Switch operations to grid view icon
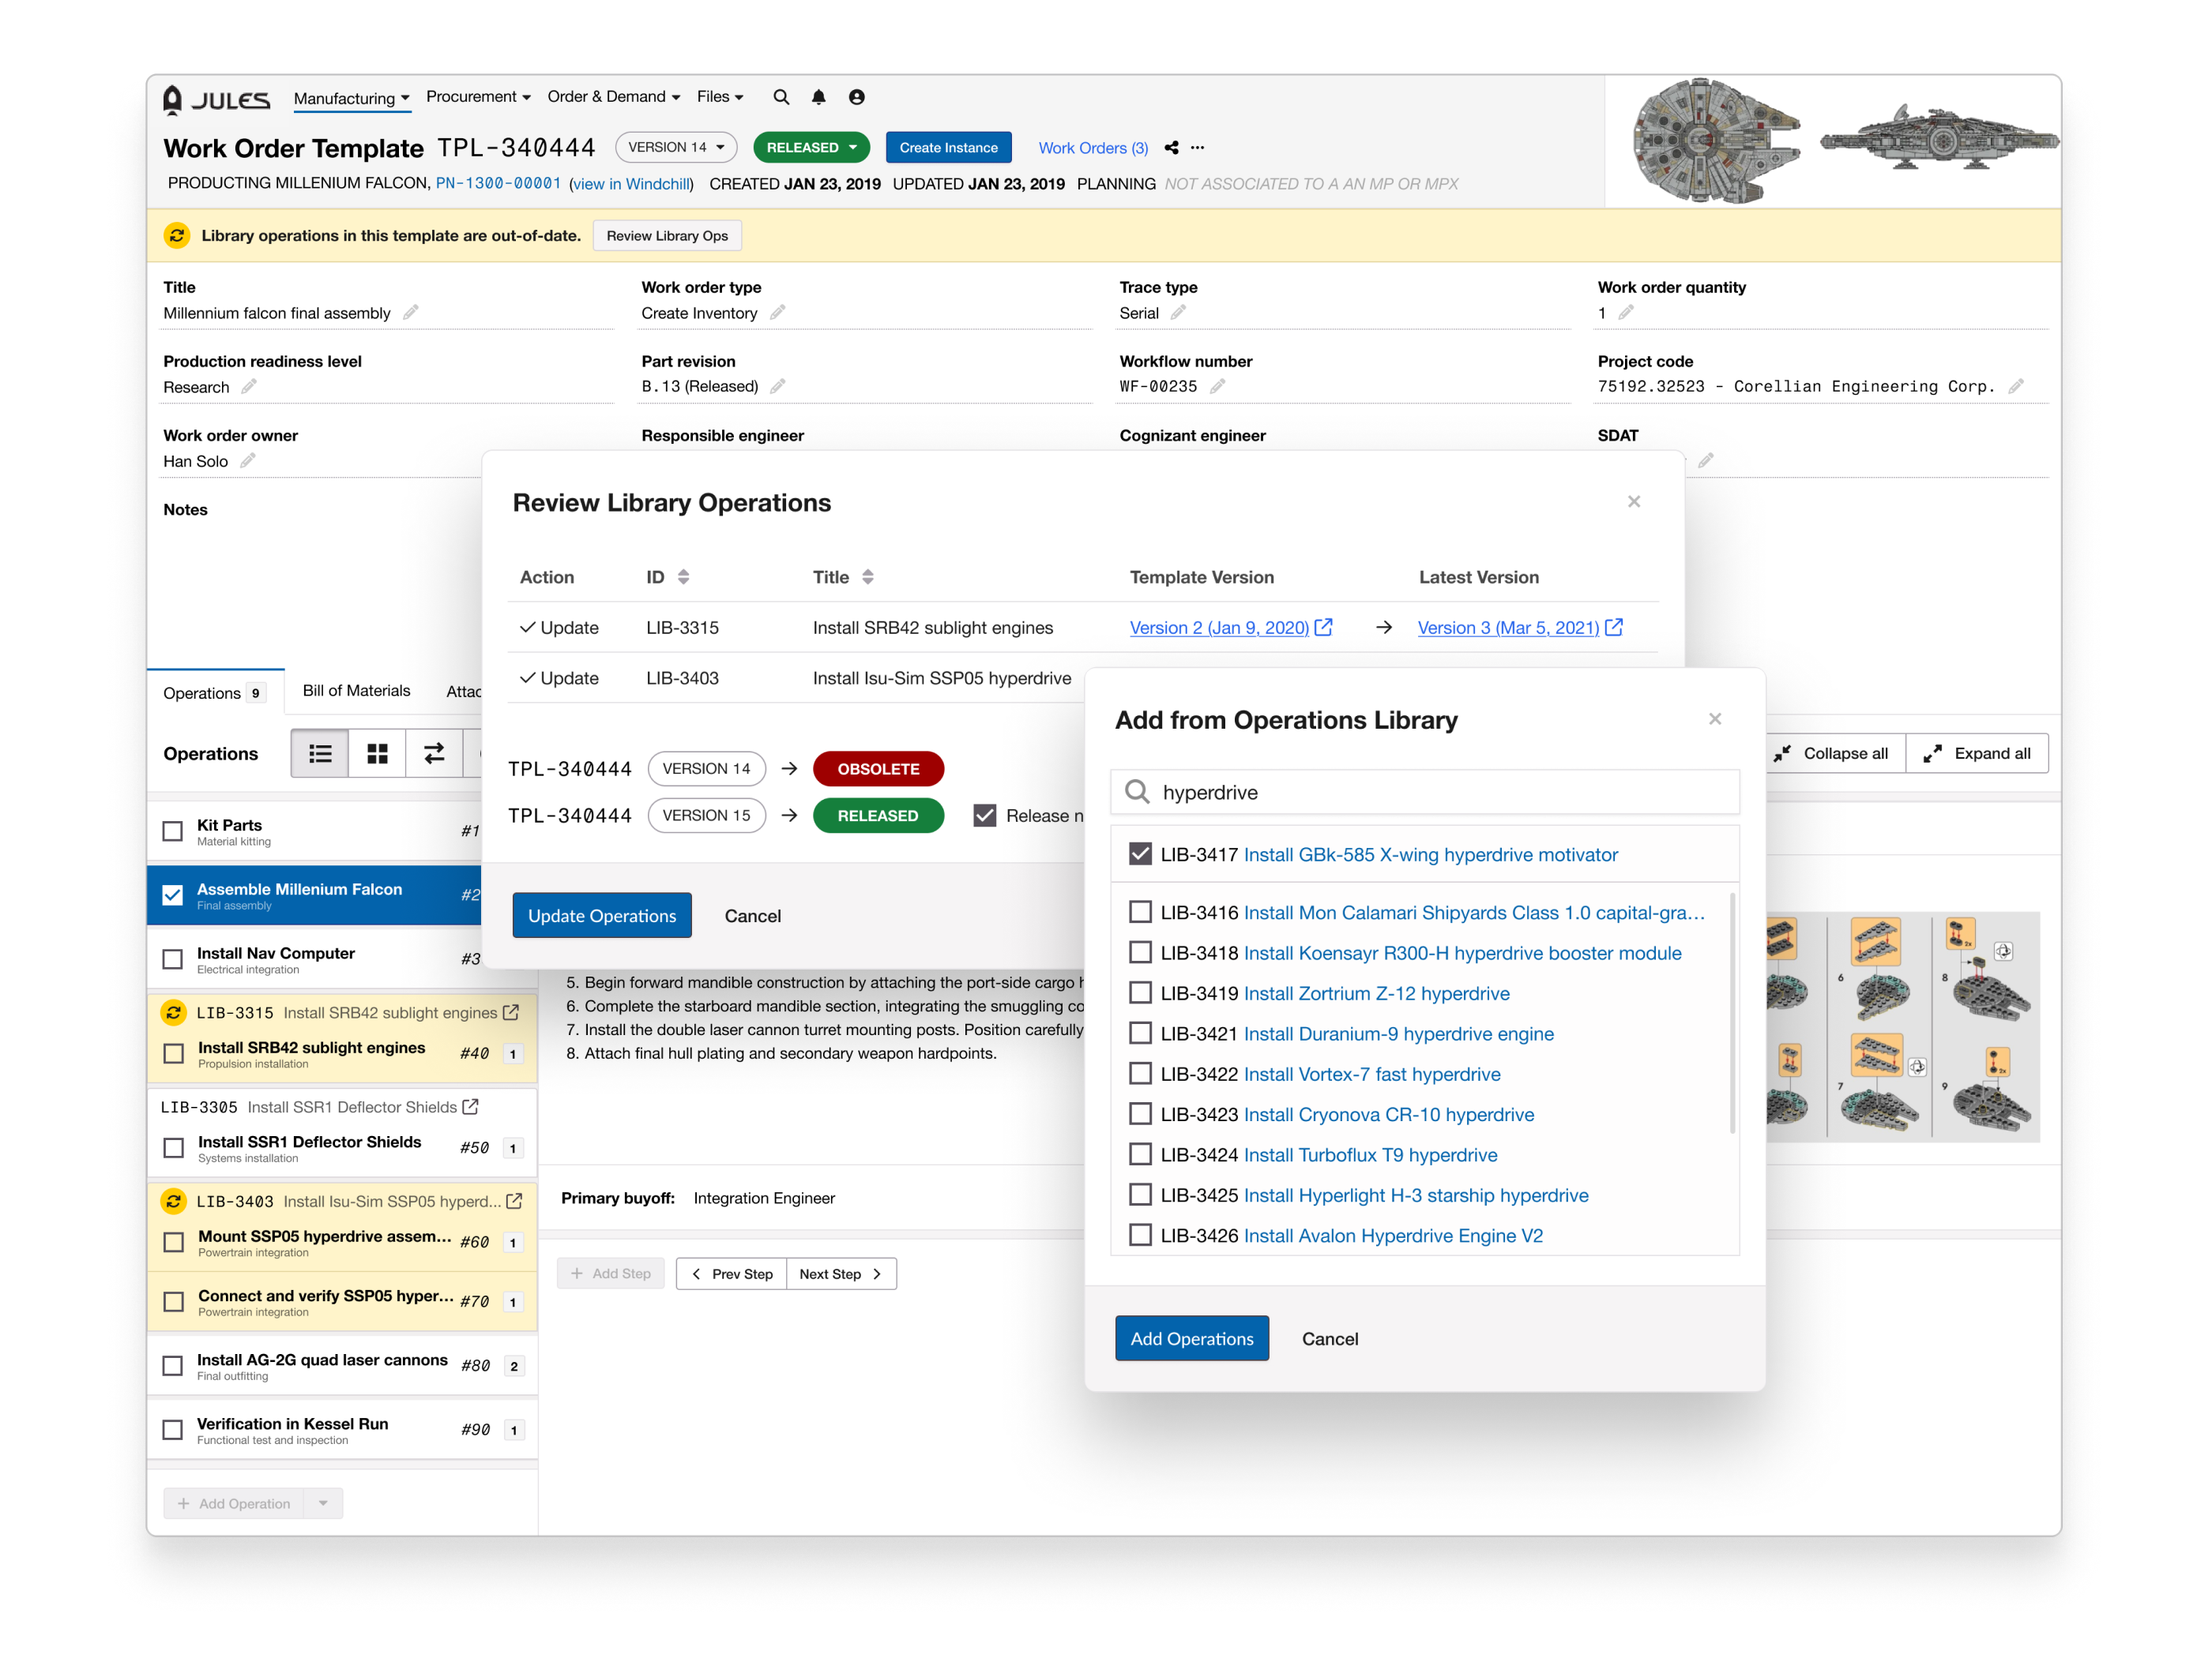The height and width of the screenshot is (1658, 2212). pyautogui.click(x=377, y=753)
